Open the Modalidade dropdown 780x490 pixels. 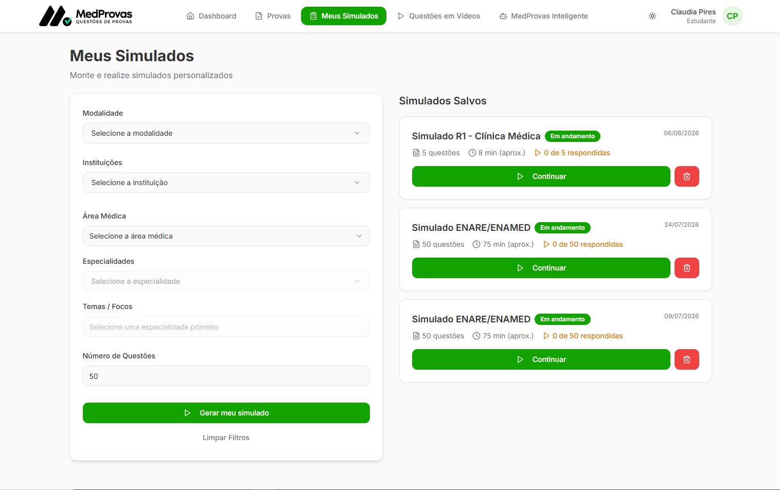click(226, 133)
